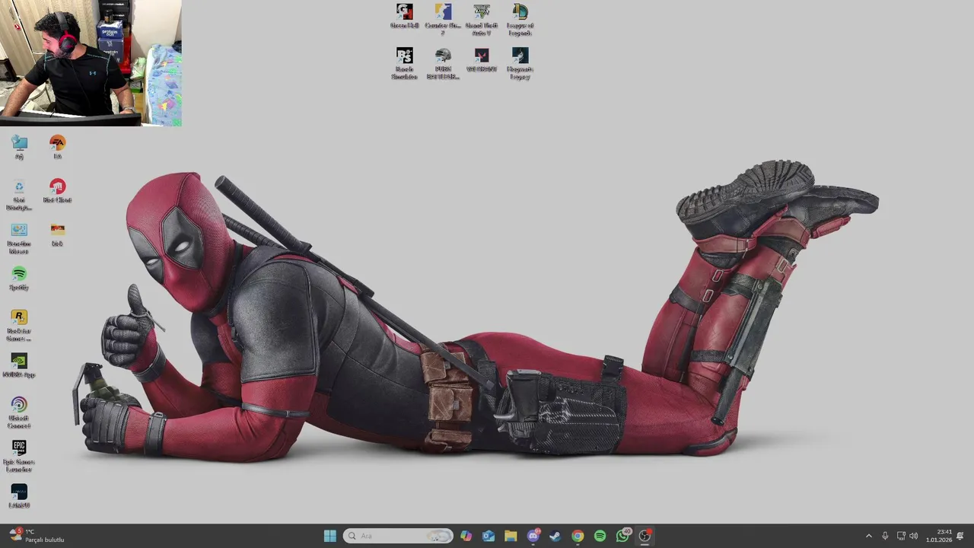Viewport: 974px width, 548px height.
Task: Launch Epic Games Launcher shortcut
Action: [19, 456]
